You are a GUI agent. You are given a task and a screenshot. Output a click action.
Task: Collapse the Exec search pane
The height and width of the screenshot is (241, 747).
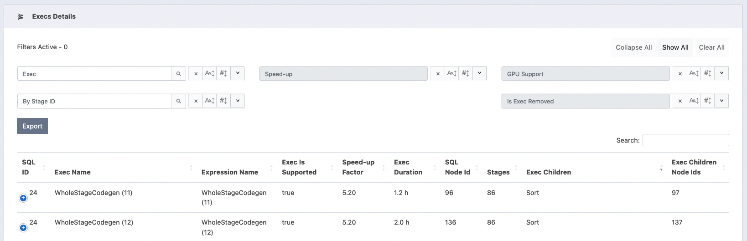point(238,73)
